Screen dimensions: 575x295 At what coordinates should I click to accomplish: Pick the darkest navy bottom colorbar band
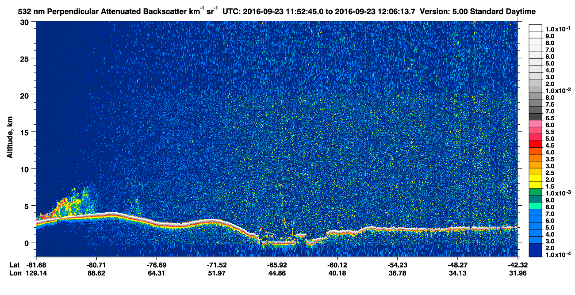536,253
